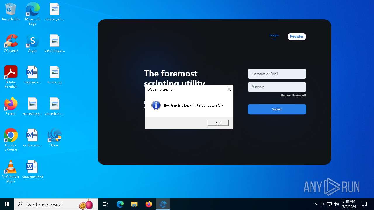Focus the Username or Email field
374x210 pixels.
pos(277,74)
